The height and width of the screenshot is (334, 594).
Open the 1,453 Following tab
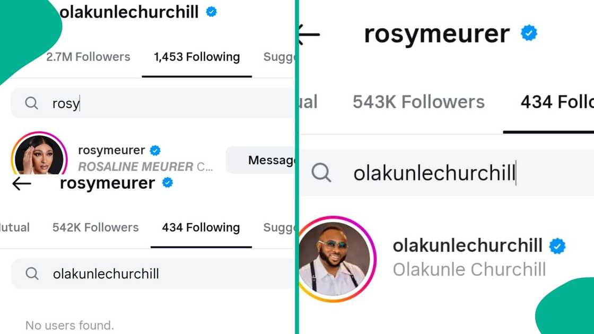coord(196,57)
